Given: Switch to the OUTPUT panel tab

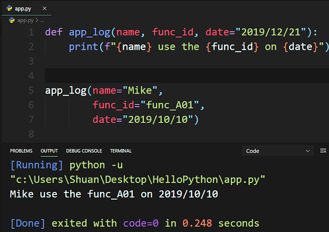Looking at the screenshot, I should (49, 151).
